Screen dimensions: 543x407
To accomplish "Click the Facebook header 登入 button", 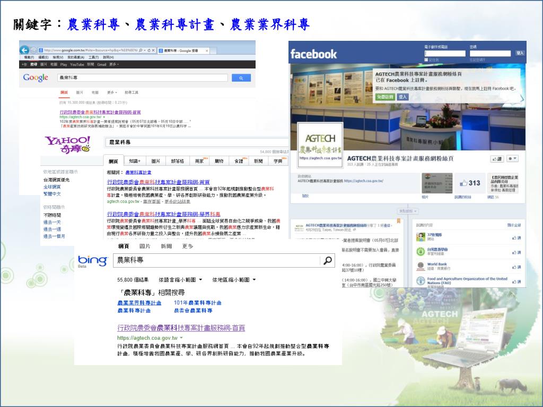I will pyautogui.click(x=520, y=53).
